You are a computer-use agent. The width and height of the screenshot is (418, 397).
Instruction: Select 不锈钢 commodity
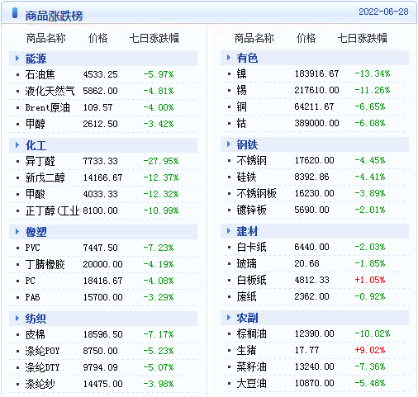click(252, 160)
